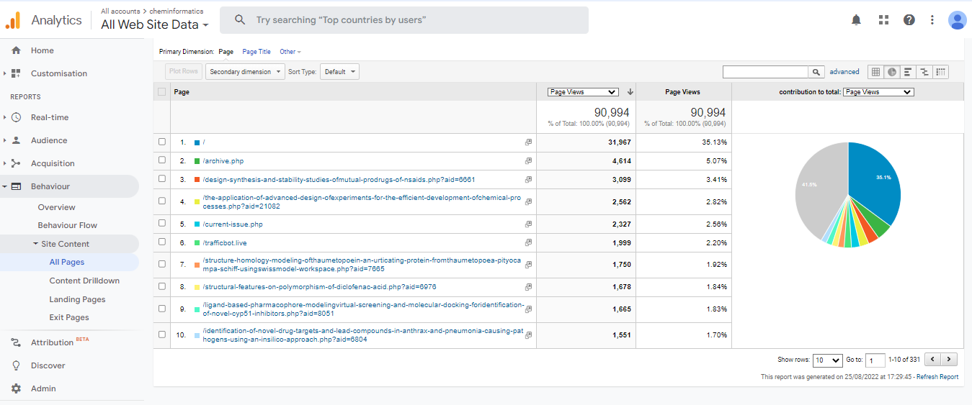
Task: Open the contribution to total metric dropdown
Action: [878, 92]
